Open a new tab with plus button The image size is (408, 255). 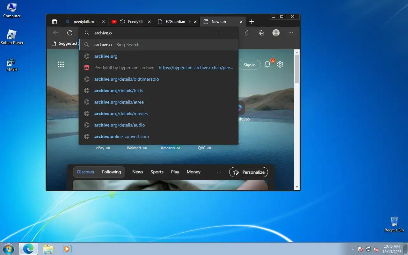(251, 22)
